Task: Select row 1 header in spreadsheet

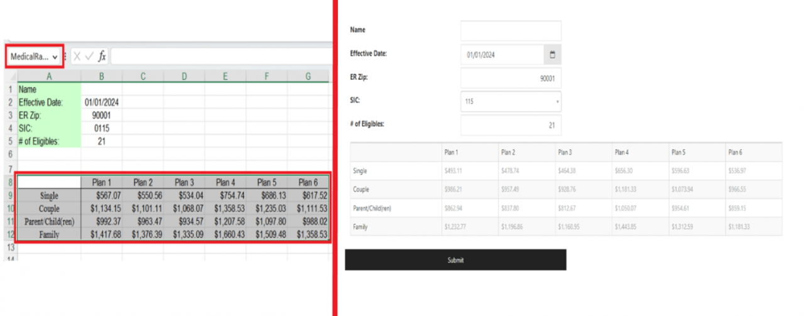Action: [x=11, y=89]
